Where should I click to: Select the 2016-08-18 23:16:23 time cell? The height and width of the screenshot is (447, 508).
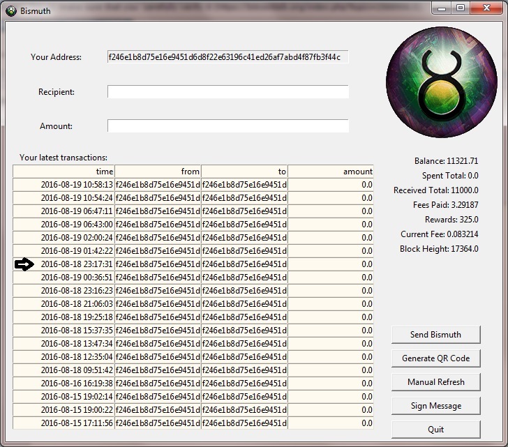tap(63, 291)
